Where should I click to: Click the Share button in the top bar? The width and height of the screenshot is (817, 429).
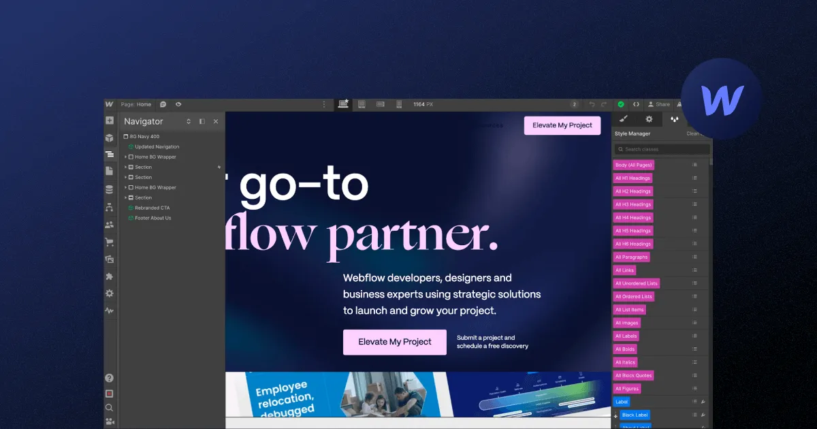click(658, 104)
